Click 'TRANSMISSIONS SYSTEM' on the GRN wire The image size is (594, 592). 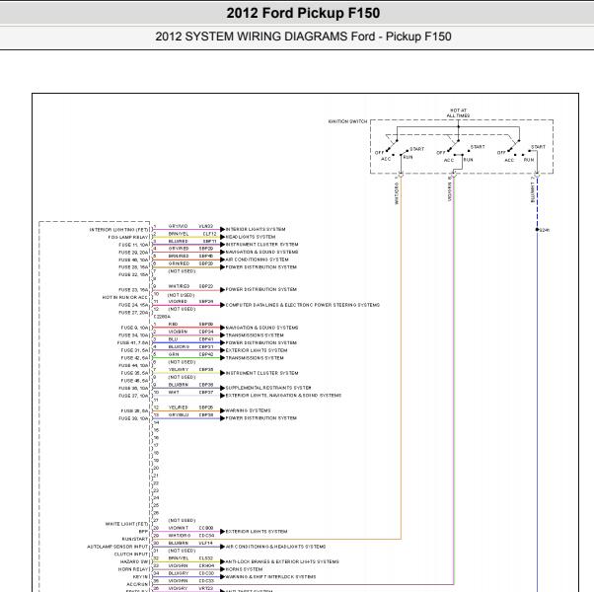pos(255,358)
